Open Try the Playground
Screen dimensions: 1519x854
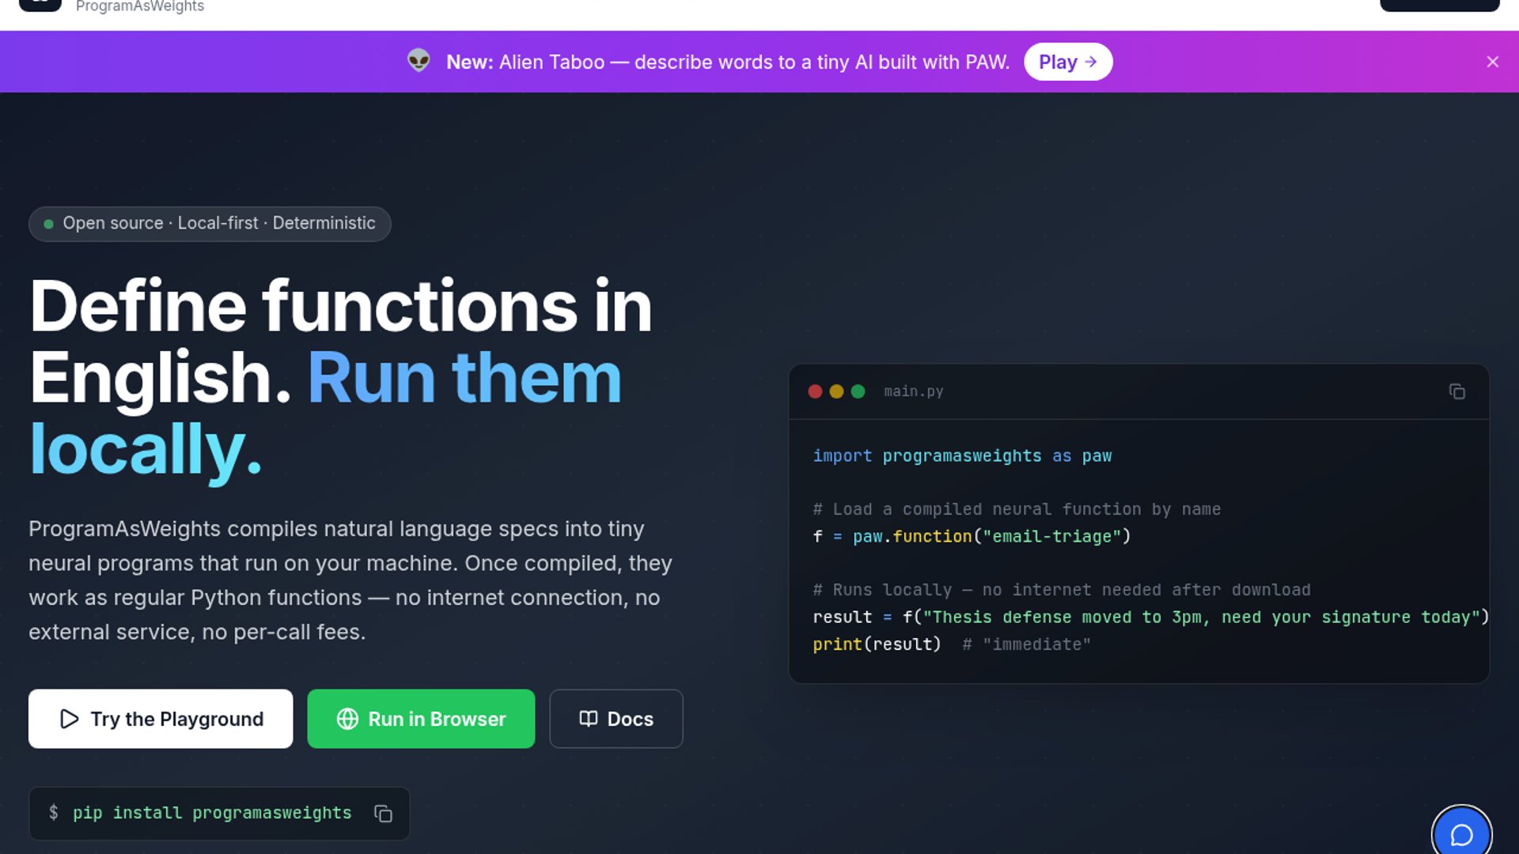(161, 719)
